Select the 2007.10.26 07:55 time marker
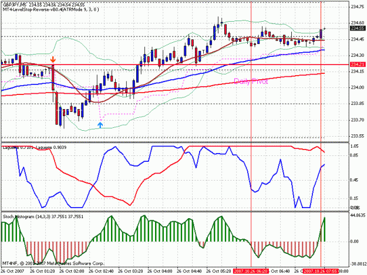Screen dimensions: 367x275 tap(321, 271)
